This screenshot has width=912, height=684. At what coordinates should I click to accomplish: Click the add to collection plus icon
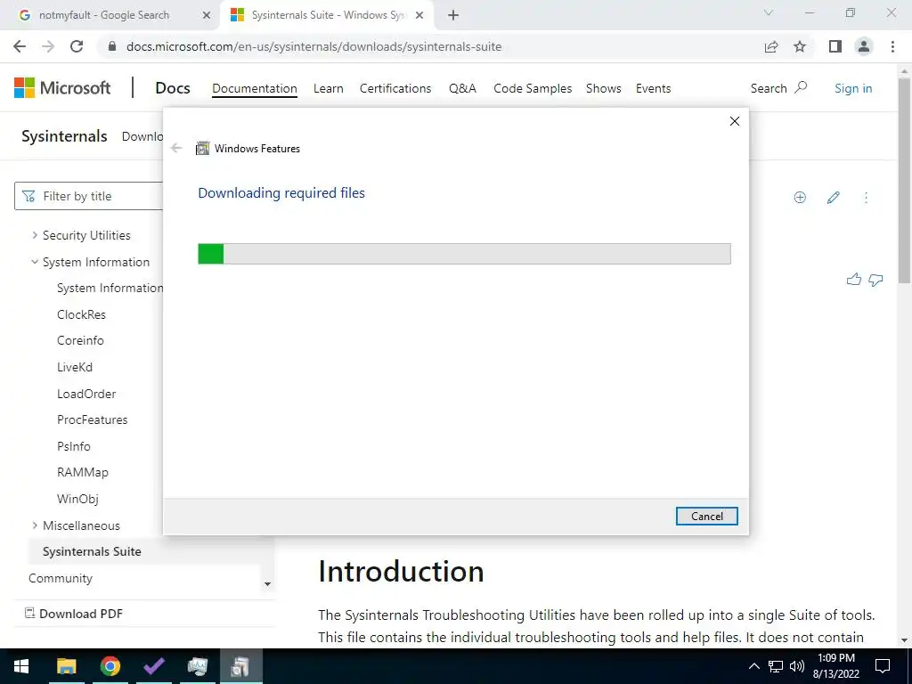click(800, 198)
